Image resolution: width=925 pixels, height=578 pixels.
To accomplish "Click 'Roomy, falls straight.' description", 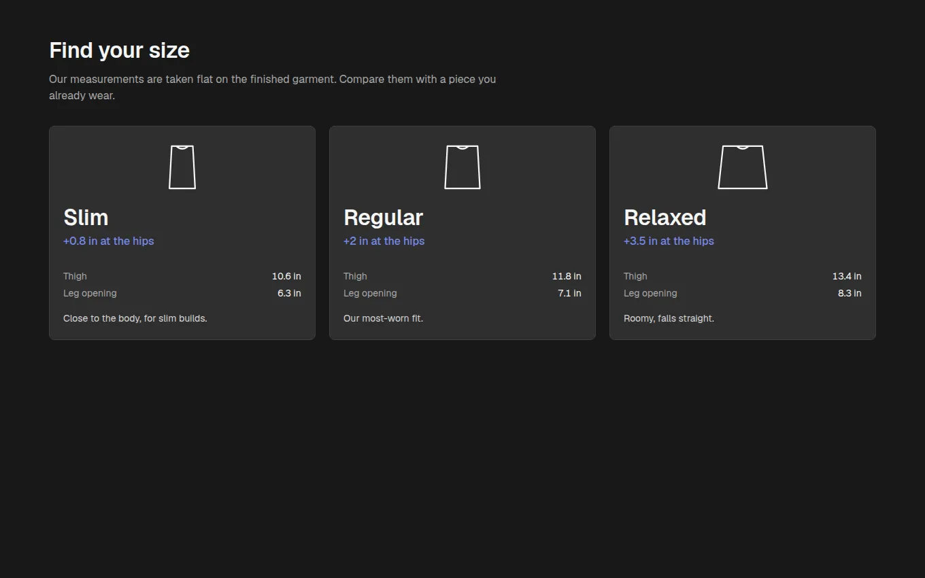I will tap(669, 318).
